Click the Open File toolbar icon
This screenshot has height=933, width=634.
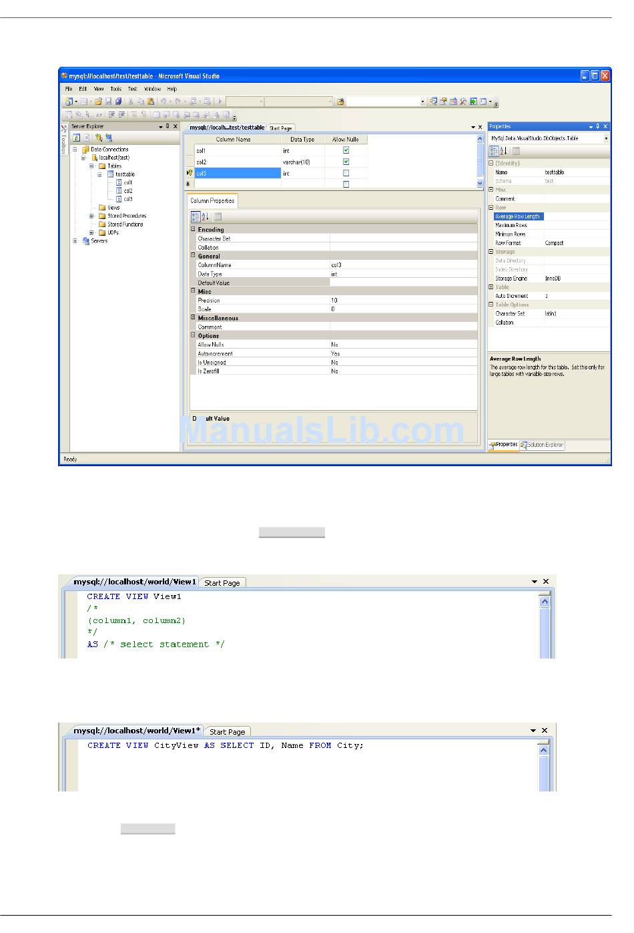[98, 102]
